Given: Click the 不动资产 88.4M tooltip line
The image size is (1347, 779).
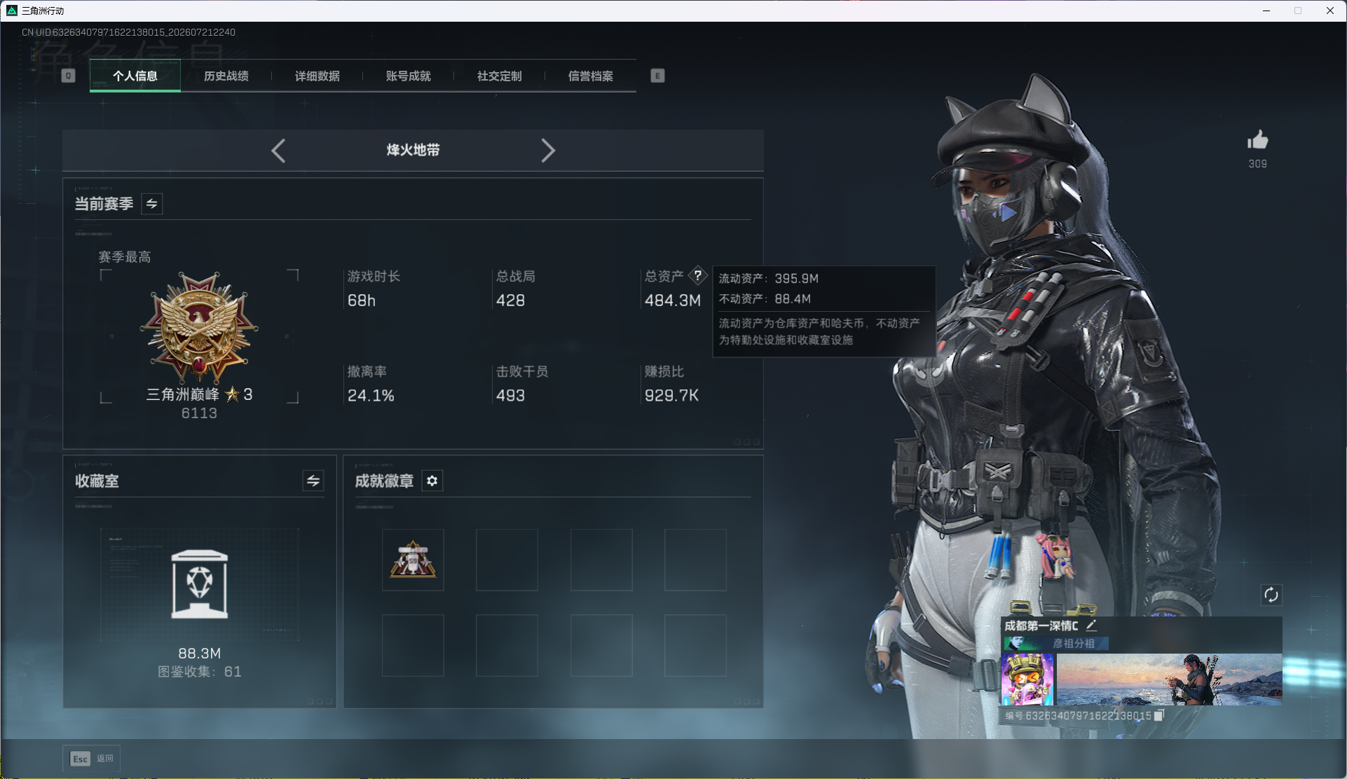Looking at the screenshot, I should coord(765,299).
